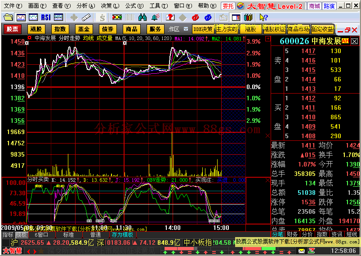This screenshot has height=256, width=361.
Task: Click the dollar sign S icon
Action: tap(102, 18)
